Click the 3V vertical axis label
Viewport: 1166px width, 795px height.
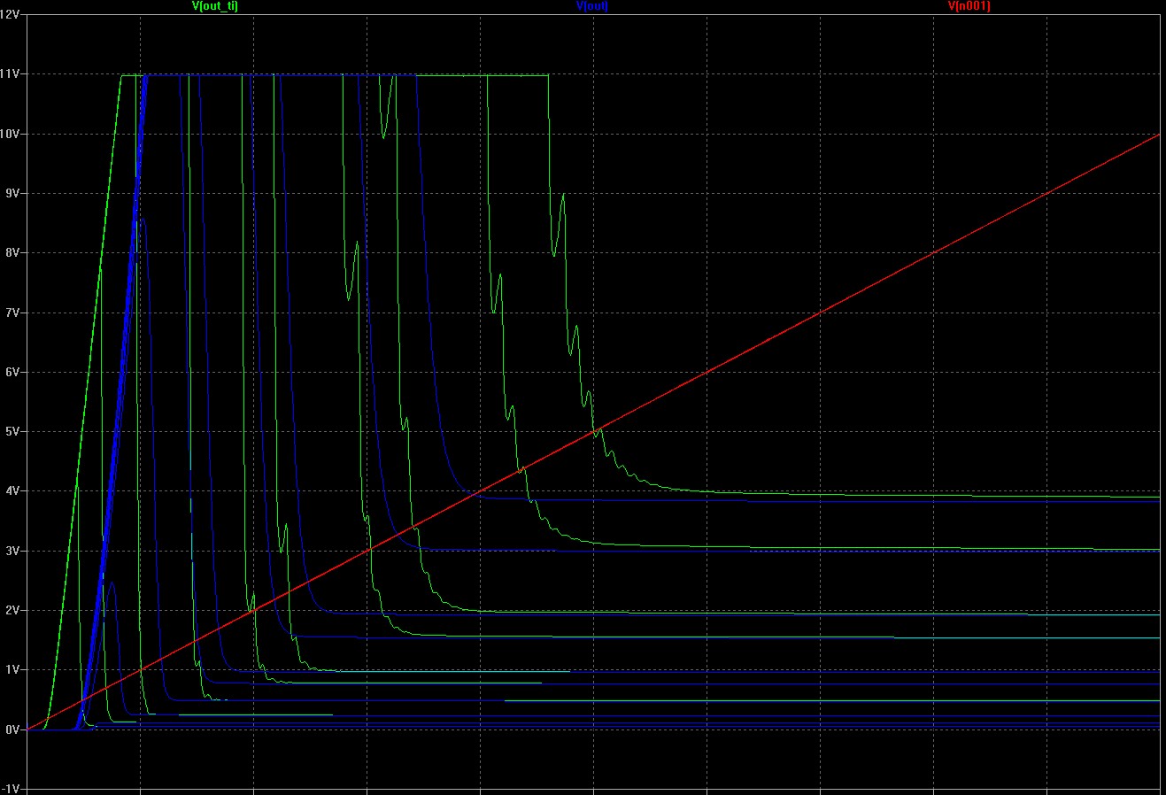12,551
